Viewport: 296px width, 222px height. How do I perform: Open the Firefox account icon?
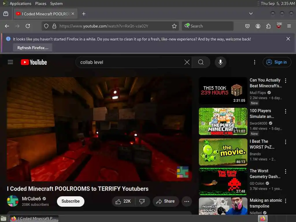click(x=258, y=26)
